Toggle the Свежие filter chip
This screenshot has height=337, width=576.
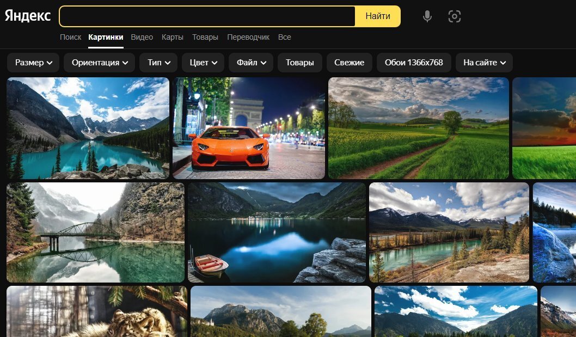click(x=350, y=63)
